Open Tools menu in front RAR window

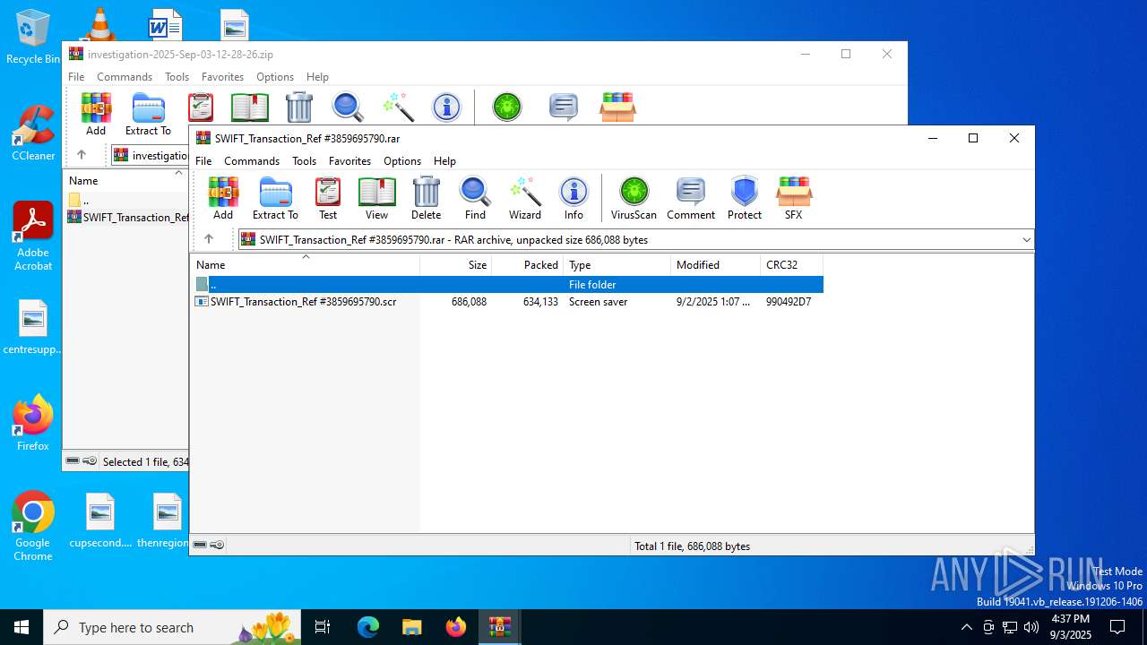click(x=304, y=160)
